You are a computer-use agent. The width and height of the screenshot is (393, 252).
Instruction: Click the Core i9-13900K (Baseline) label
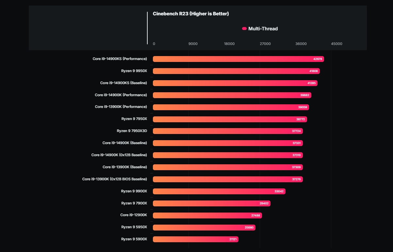tap(125, 167)
